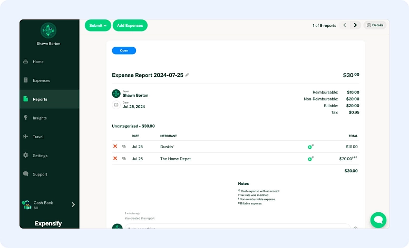Click the Cash Back gift icon
409x248 pixels.
[x=26, y=205]
